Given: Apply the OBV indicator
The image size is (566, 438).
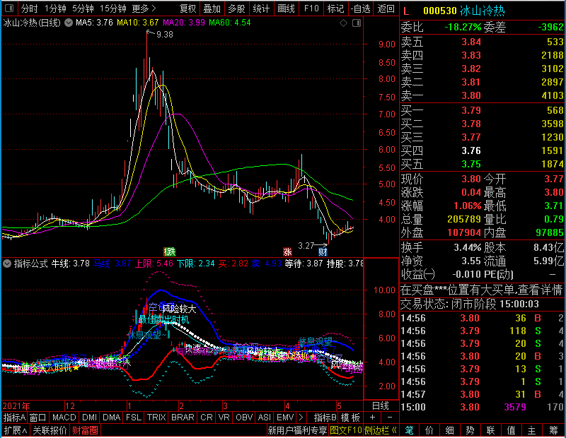Looking at the screenshot, I should [x=244, y=418].
